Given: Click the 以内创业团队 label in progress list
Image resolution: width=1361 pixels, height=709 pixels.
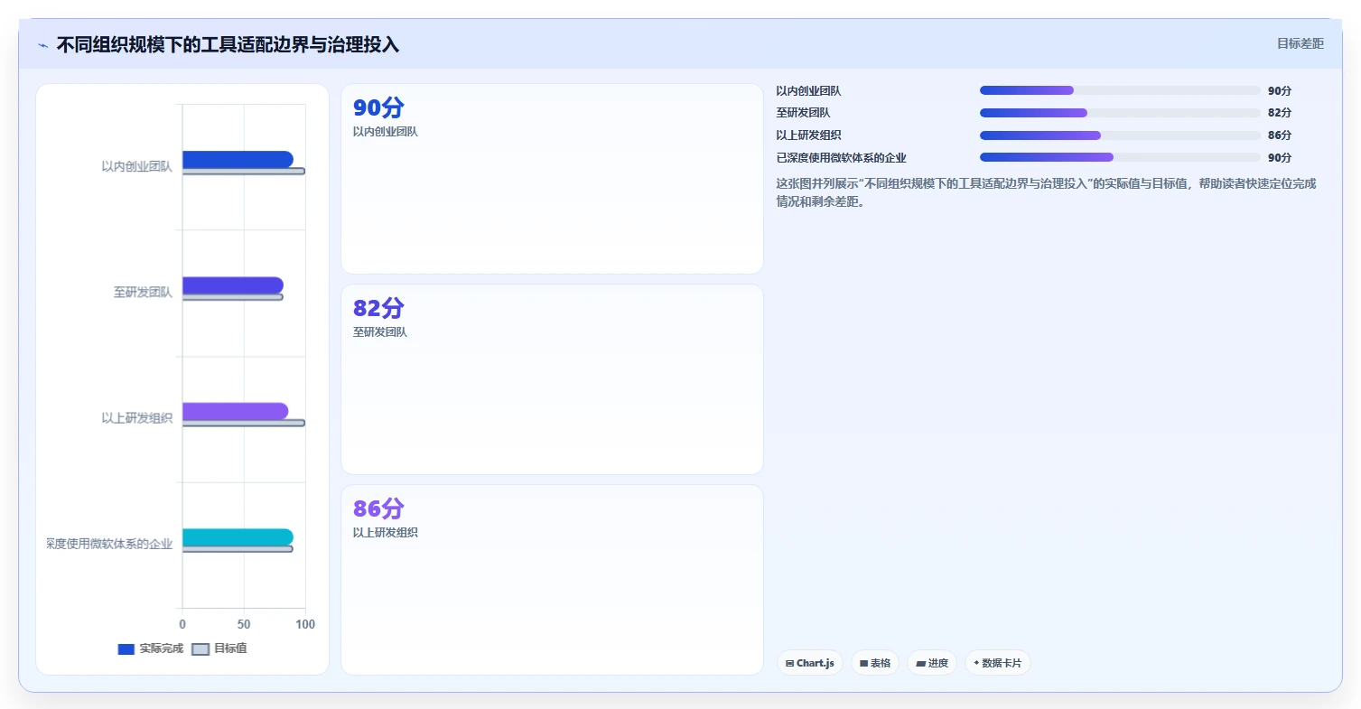Looking at the screenshot, I should click(808, 91).
